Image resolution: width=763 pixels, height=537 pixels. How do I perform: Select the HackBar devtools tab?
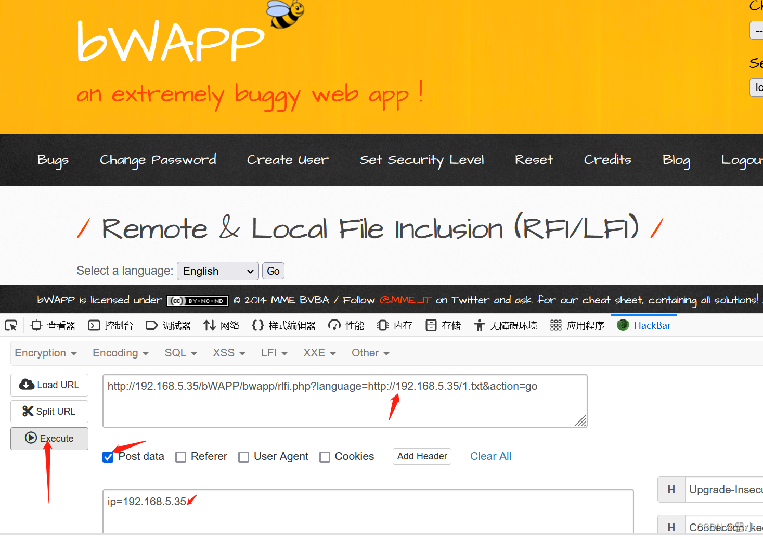coord(644,326)
